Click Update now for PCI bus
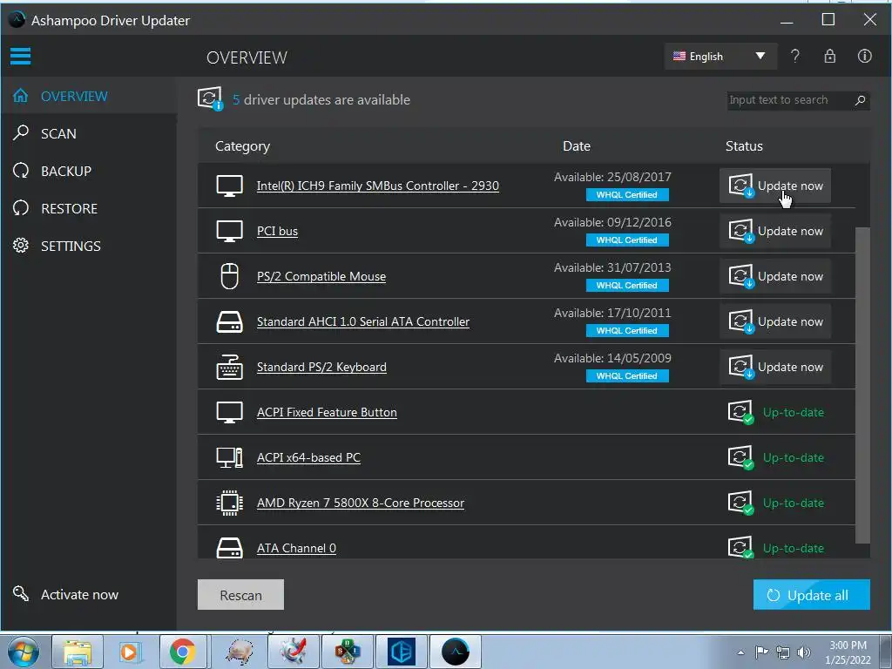 (x=774, y=231)
